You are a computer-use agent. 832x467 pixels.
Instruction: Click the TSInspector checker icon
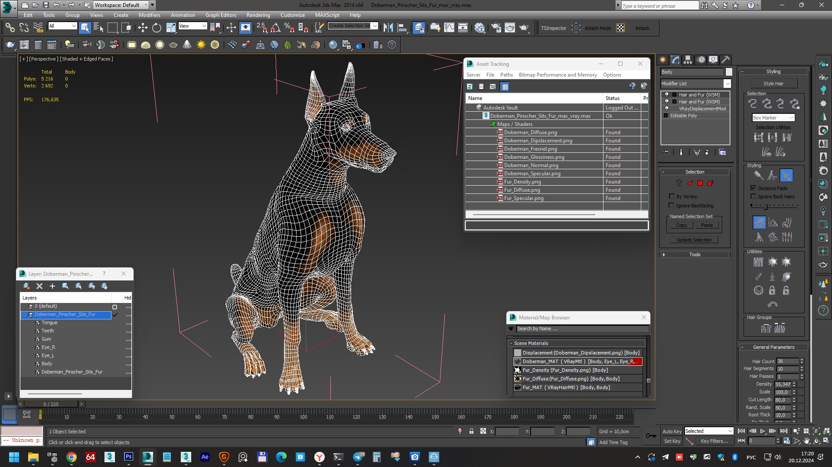pos(620,28)
